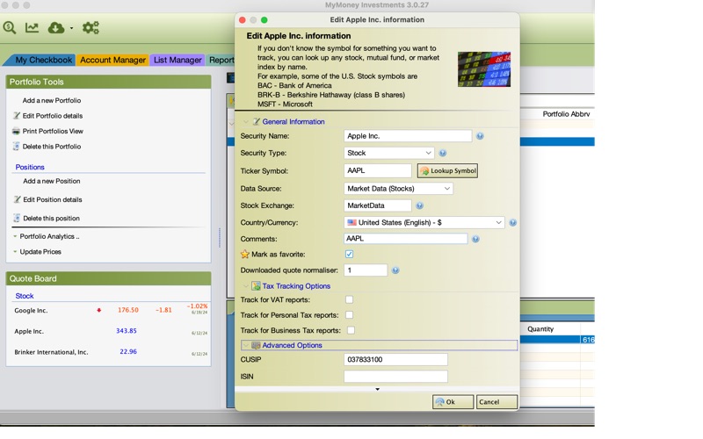Uncheck Mark as favorite checkbox
The image size is (703, 439).
click(349, 254)
